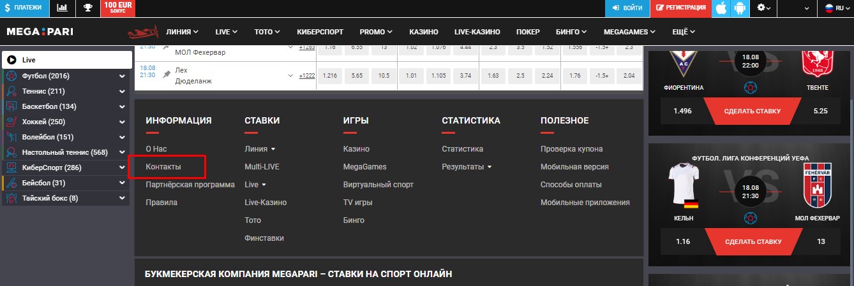Click the Баскетбол sport icon in sidebar
This screenshot has height=286, width=854.
(x=11, y=106)
